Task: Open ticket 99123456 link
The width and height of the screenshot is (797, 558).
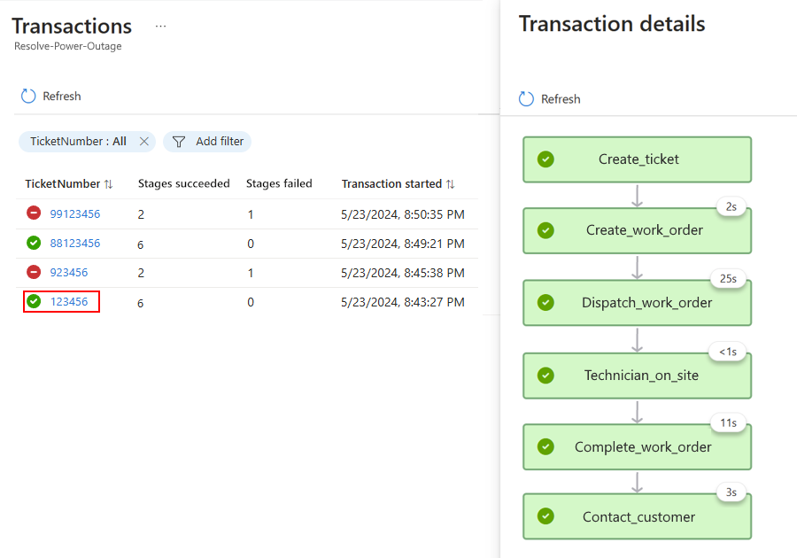Action: pos(74,213)
